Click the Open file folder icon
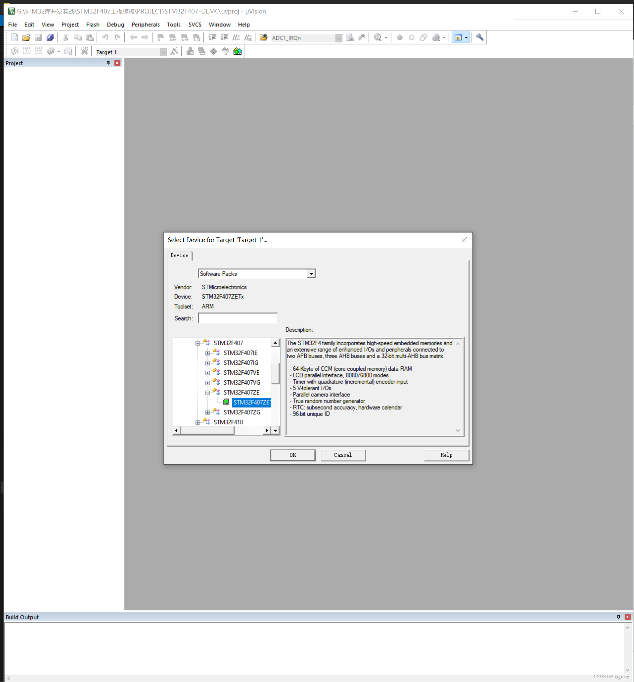 tap(26, 37)
